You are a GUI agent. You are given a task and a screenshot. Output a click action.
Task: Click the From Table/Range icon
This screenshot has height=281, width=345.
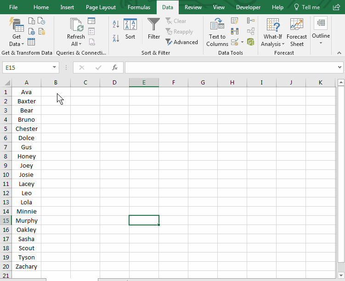pyautogui.click(x=31, y=42)
